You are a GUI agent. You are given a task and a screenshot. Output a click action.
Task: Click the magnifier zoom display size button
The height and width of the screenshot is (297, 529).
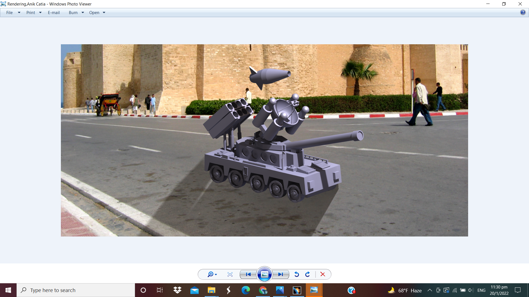click(210, 274)
